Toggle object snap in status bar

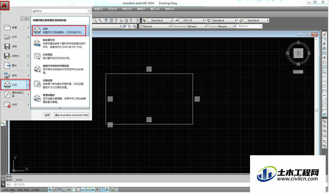(x=74, y=190)
